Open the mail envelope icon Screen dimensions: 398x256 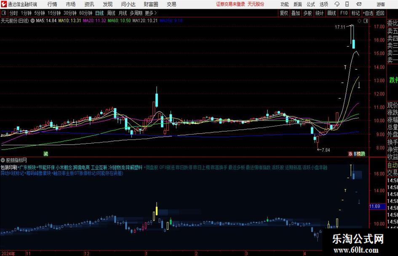click(x=359, y=4)
